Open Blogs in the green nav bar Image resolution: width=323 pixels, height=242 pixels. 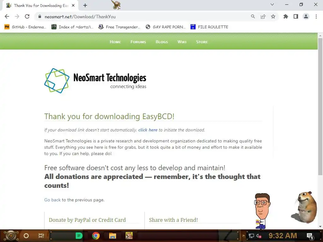pos(162,42)
